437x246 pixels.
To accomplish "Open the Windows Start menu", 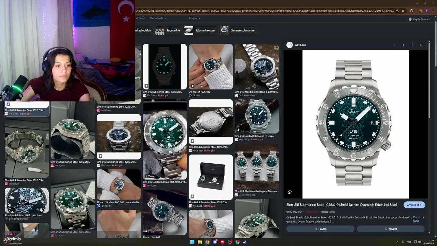I will 192,242.
